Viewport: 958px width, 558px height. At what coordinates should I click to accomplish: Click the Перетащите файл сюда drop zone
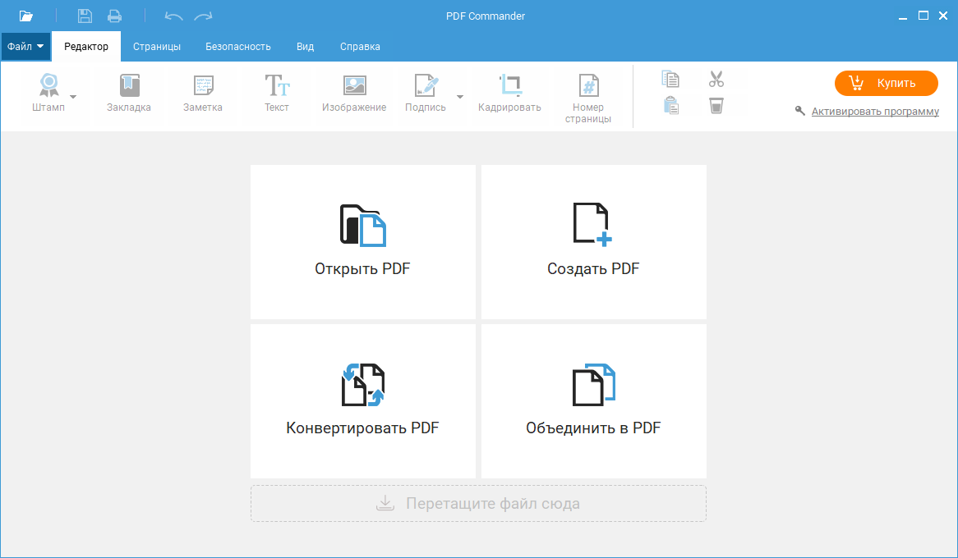point(478,504)
